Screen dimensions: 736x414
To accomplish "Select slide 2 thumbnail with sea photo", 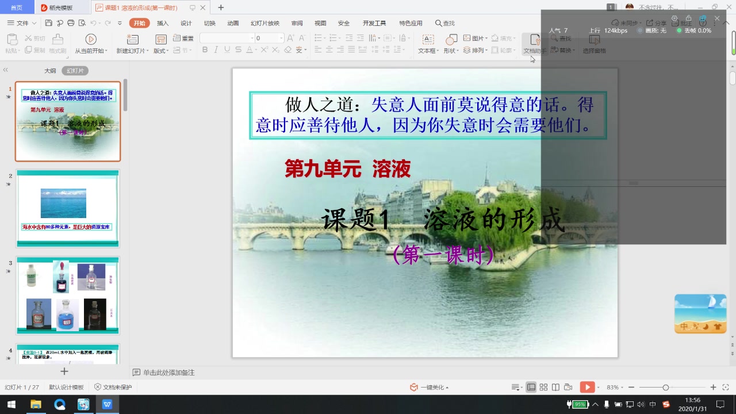I will coord(68,208).
